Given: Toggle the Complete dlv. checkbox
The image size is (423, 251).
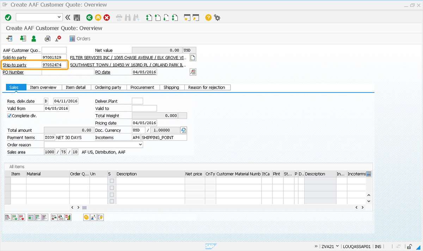Looking at the screenshot, I should pyautogui.click(x=9, y=115).
